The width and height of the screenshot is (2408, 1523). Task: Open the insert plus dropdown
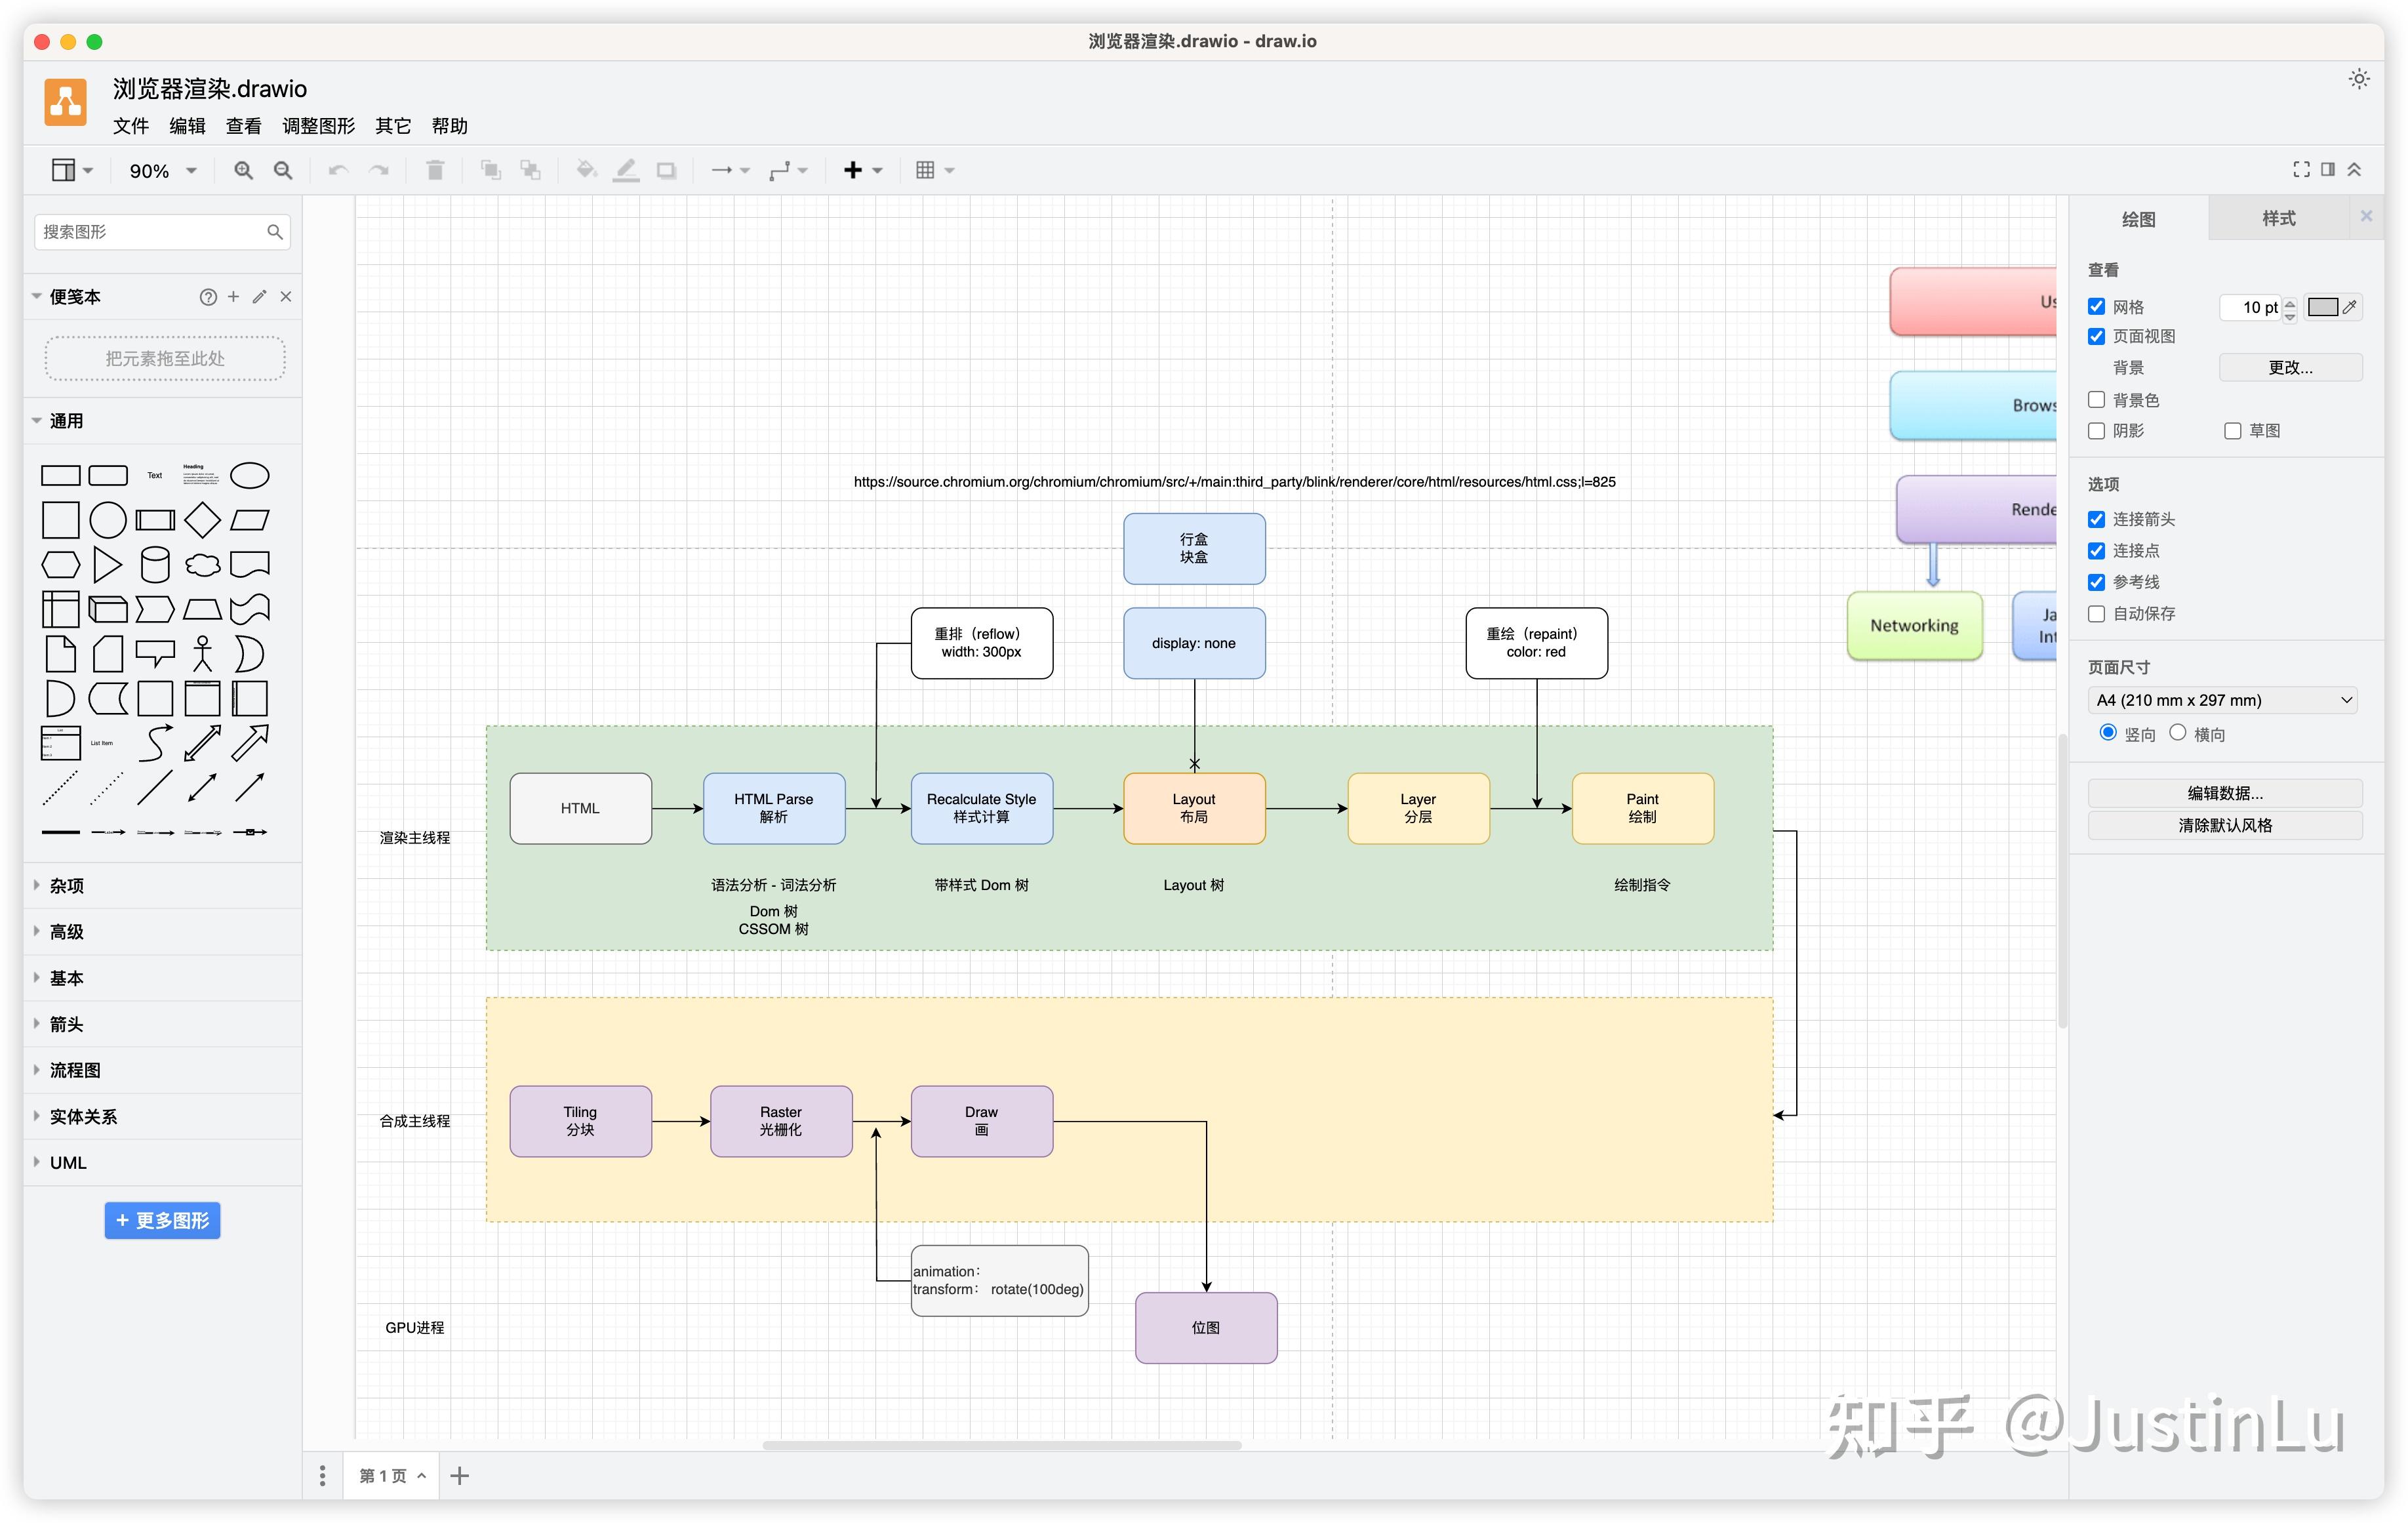click(x=863, y=170)
